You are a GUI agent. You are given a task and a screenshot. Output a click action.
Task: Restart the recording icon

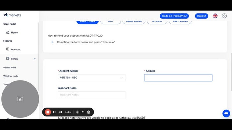(x=83, y=112)
